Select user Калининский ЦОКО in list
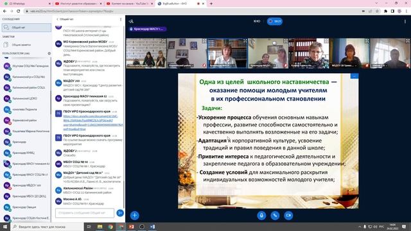Image resolution: width=411 pixels, height=231 pixels. pyautogui.click(x=26, y=98)
